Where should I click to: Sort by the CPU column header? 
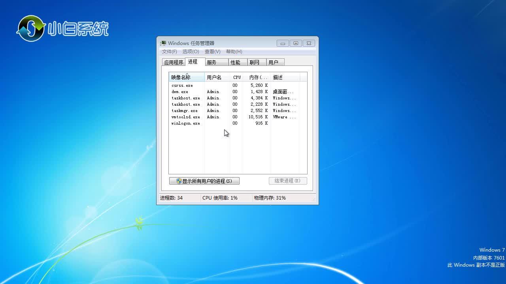(x=236, y=77)
